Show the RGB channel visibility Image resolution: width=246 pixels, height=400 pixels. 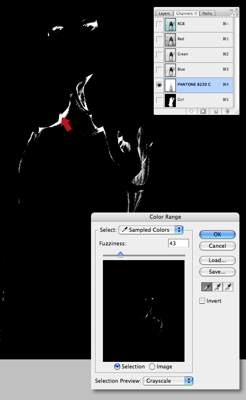pos(159,24)
